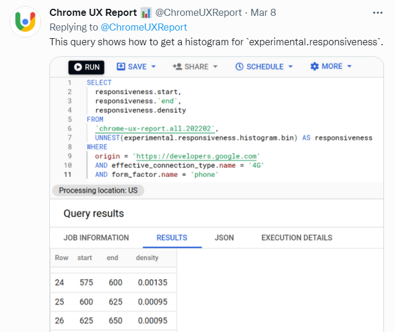Click the bar chart emoji beside the name
This screenshot has width=394, height=332.
click(x=146, y=12)
